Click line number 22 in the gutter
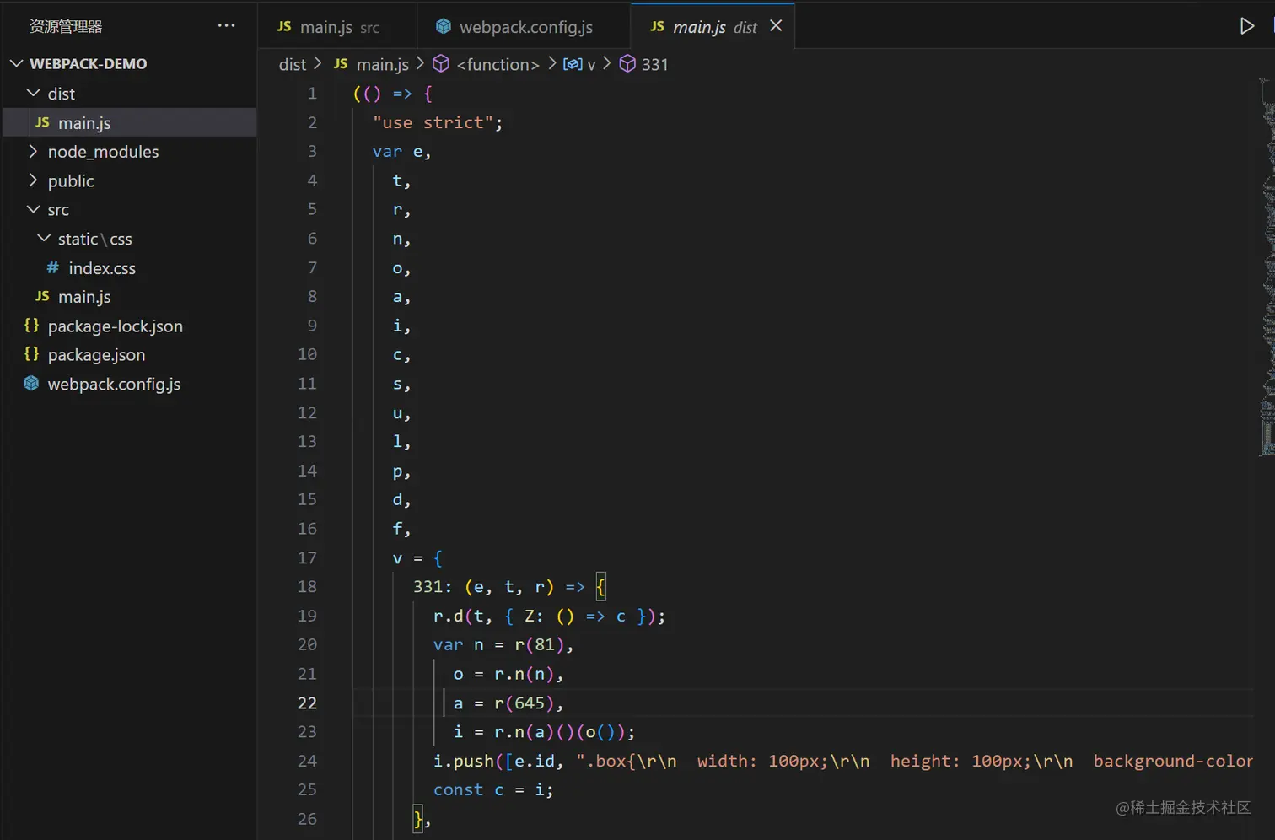 (307, 703)
